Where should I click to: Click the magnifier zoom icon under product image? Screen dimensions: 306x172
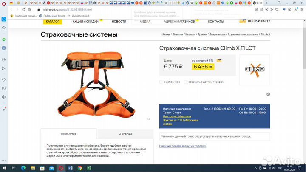[x=149, y=119]
